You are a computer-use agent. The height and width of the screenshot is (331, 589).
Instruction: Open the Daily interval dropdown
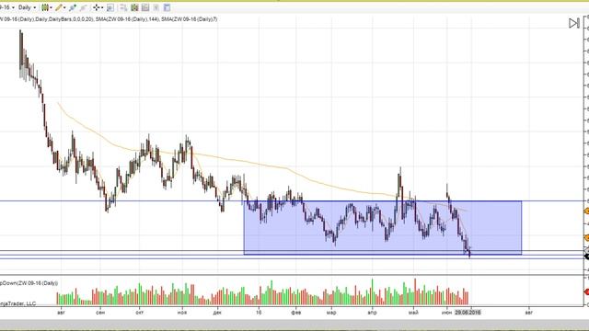(x=27, y=7)
